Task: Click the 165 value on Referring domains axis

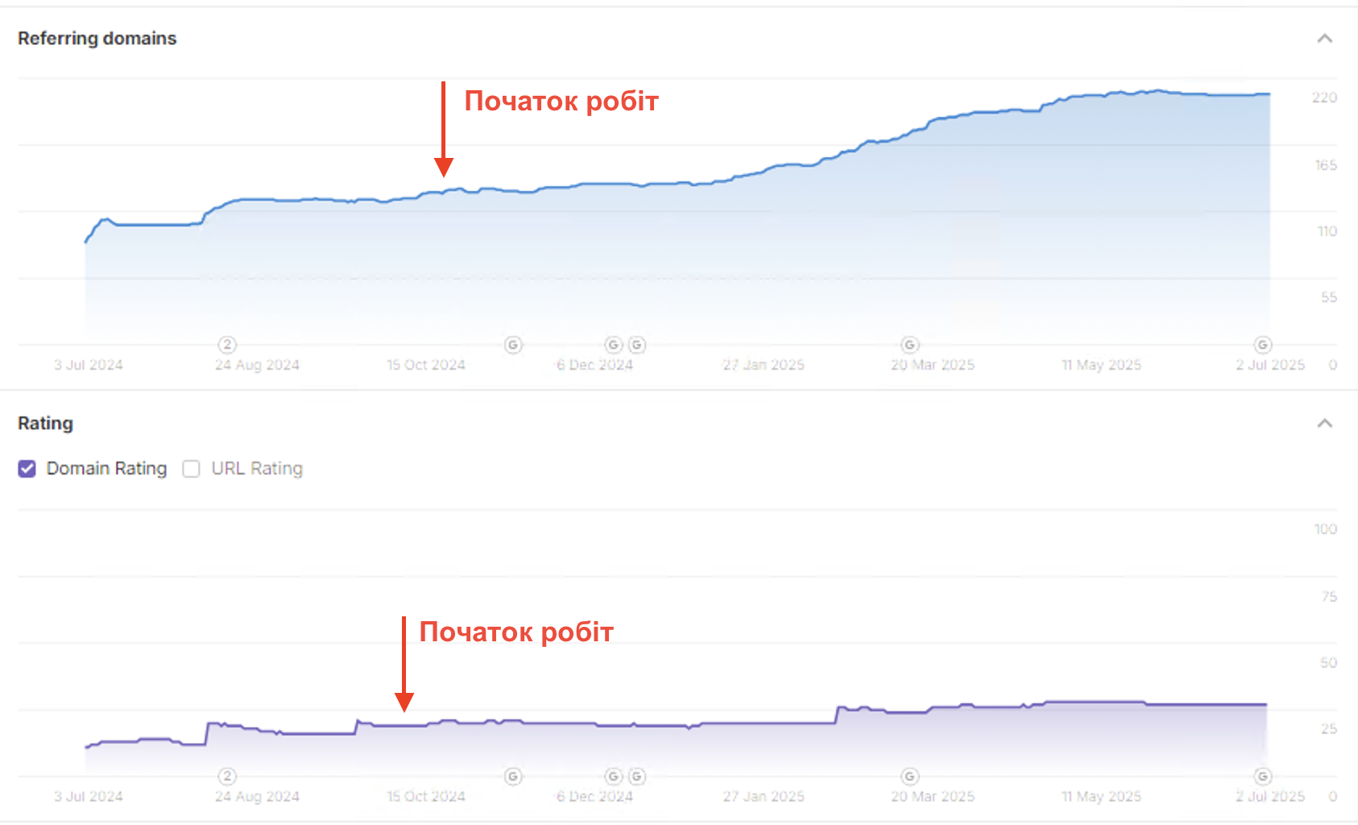Action: pyautogui.click(x=1326, y=165)
